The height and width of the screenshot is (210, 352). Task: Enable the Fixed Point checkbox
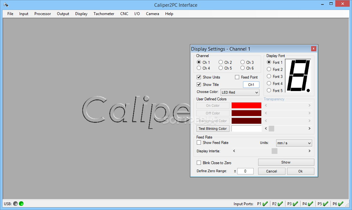coord(237,77)
